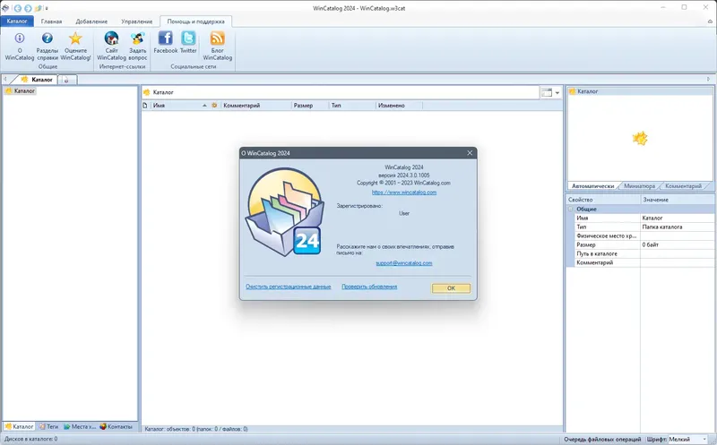Screen dimensions: 717x445
Task: Close the О WinCatalog 2024 dialog
Action: point(470,153)
